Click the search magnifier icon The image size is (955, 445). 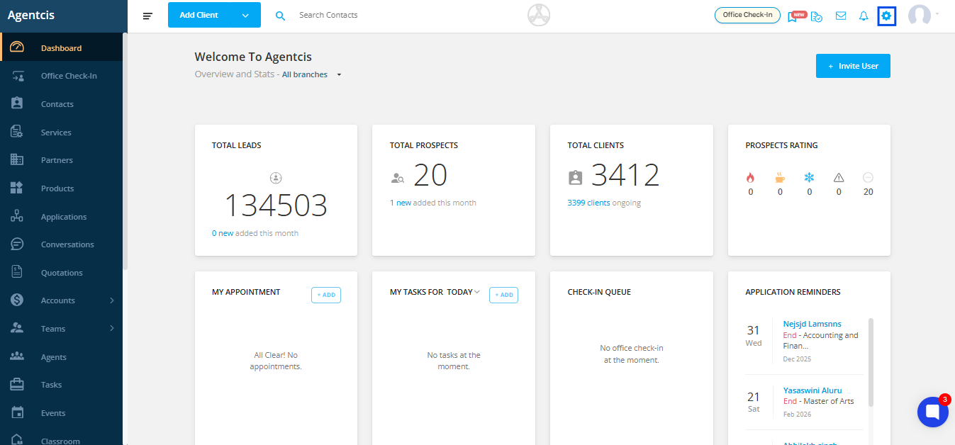click(280, 16)
